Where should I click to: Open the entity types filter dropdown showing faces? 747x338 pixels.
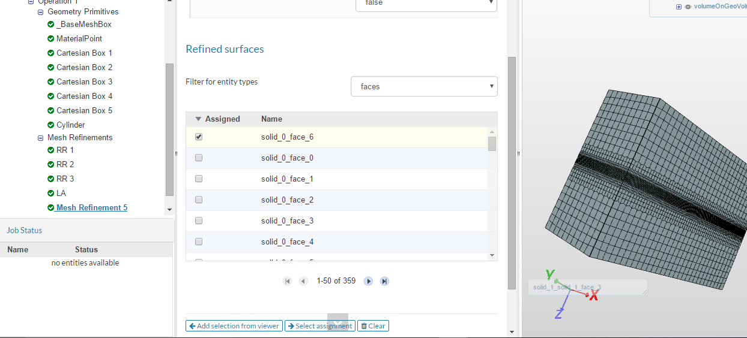(x=424, y=86)
